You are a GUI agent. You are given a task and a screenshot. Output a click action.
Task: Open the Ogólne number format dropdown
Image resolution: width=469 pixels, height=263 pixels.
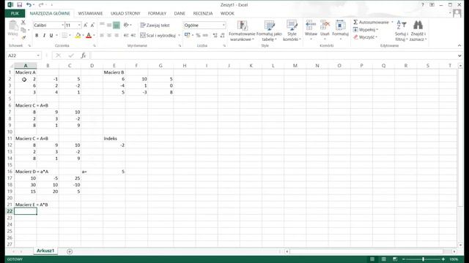coord(224,26)
